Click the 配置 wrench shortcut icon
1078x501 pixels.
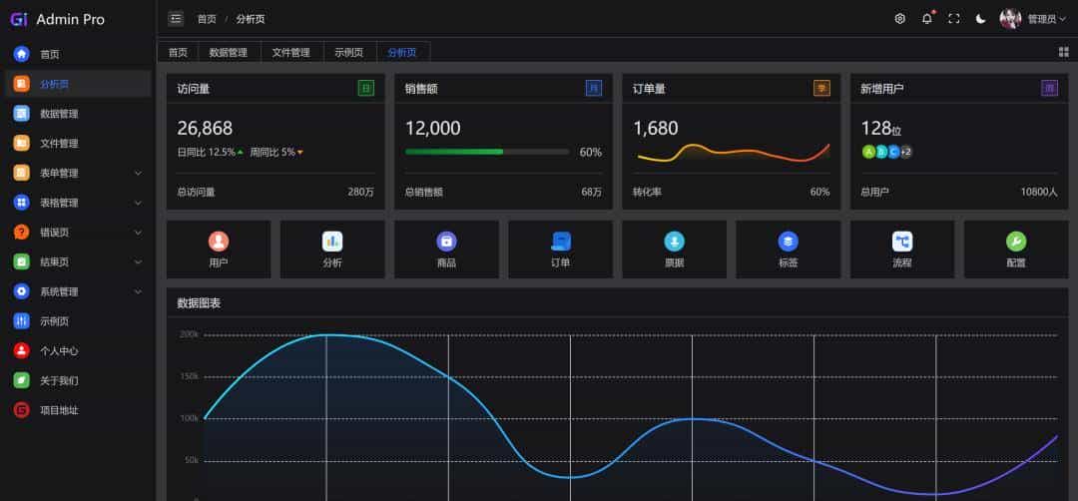coord(1016,242)
